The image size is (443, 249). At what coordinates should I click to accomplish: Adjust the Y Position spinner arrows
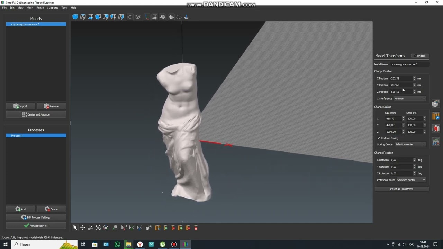(x=414, y=85)
